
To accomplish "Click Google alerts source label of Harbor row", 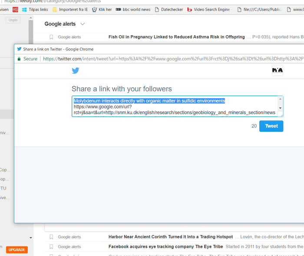I will click(69, 237).
